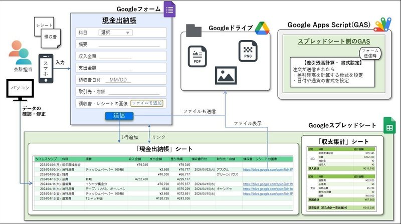Click the smartphone スマホ icon
Screen dimensions: 401x224
click(x=46, y=68)
